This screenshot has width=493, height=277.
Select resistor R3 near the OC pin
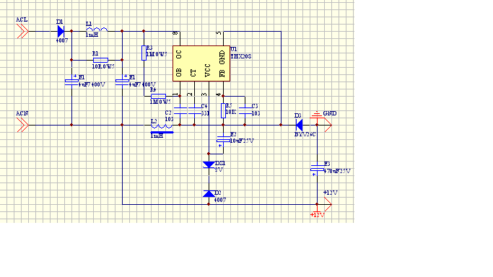[144, 53]
